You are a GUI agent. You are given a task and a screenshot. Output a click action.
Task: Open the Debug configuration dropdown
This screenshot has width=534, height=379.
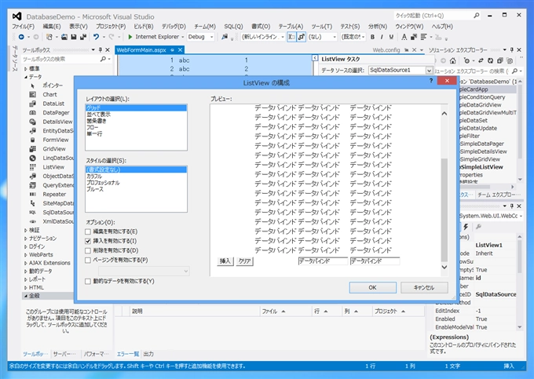[211, 37]
